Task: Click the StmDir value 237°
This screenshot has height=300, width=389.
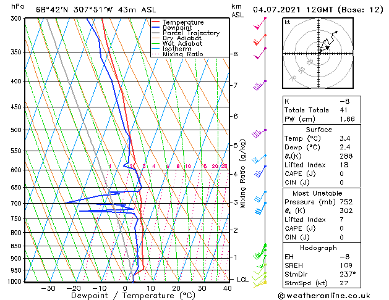Action: pos(348,274)
